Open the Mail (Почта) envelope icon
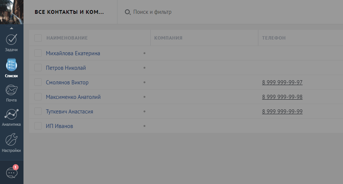The width and height of the screenshot is (343, 184). click(x=12, y=90)
